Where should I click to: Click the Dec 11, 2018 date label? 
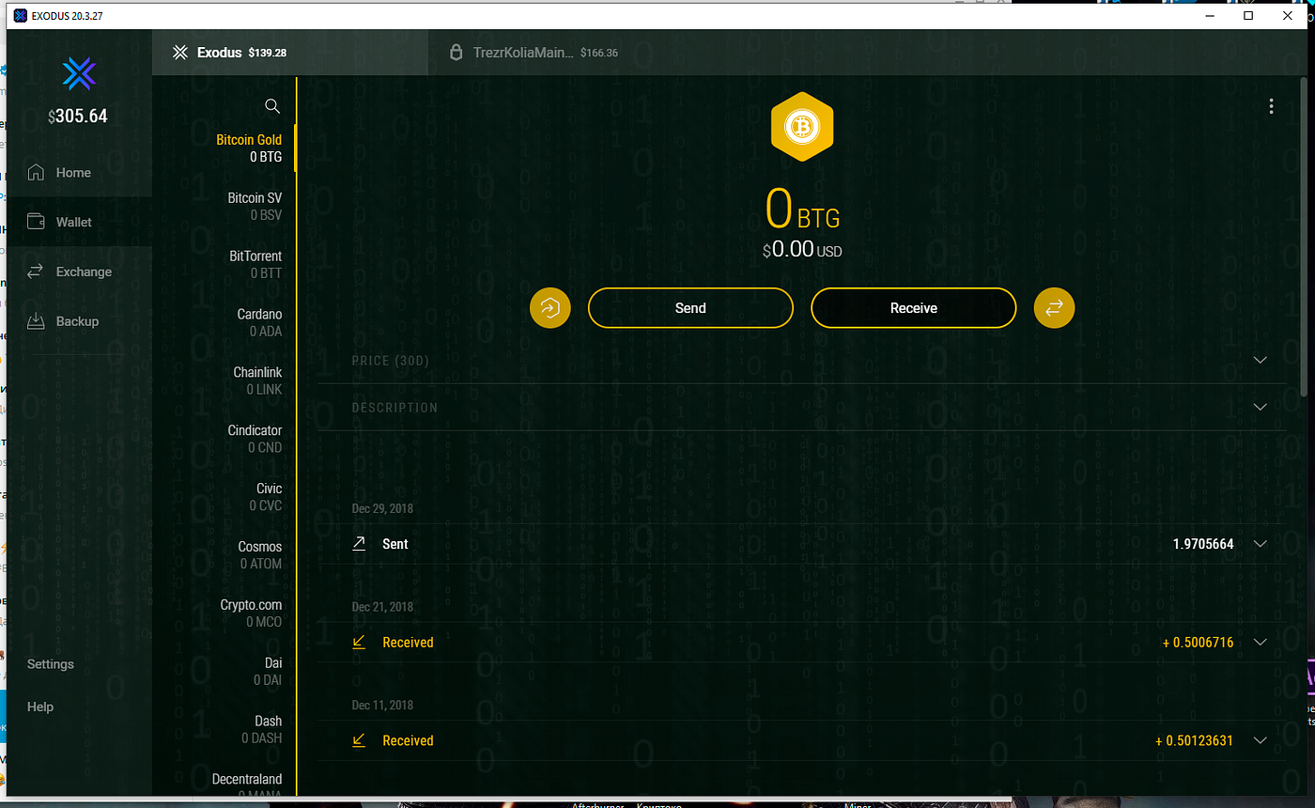382,705
